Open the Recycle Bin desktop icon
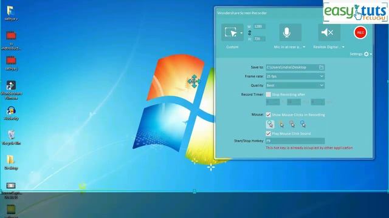Image resolution: width=389 pixels, height=218 pixels. 11,137
